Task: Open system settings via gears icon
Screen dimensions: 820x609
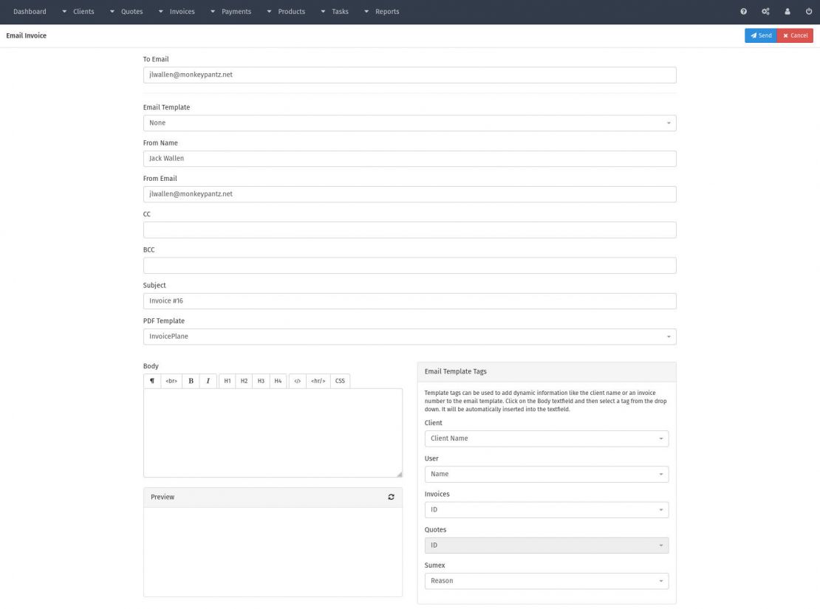Action: (765, 11)
